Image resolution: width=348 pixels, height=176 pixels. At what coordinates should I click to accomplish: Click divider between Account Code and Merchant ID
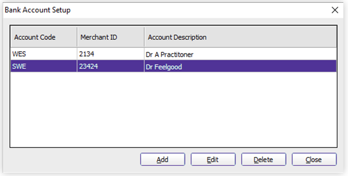(77, 37)
